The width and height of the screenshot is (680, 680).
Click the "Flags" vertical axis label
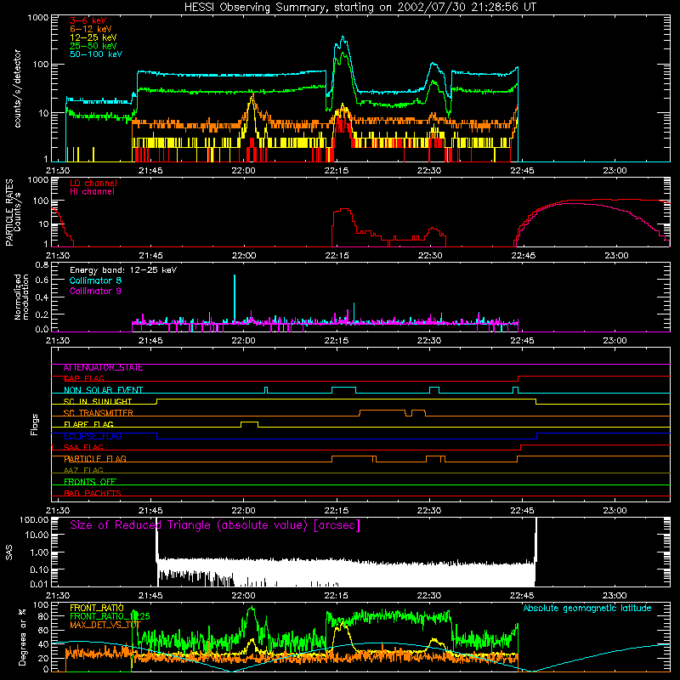[35, 424]
